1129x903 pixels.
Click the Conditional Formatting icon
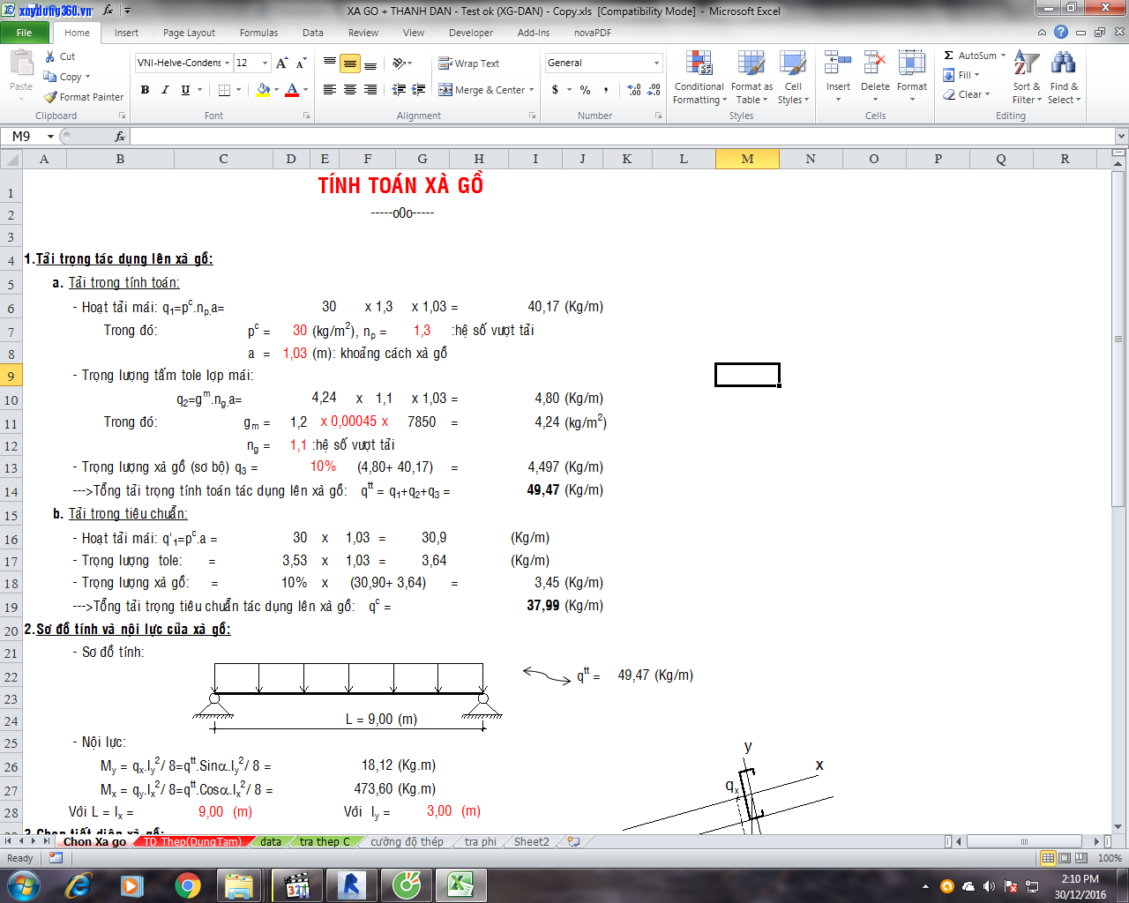point(699,64)
